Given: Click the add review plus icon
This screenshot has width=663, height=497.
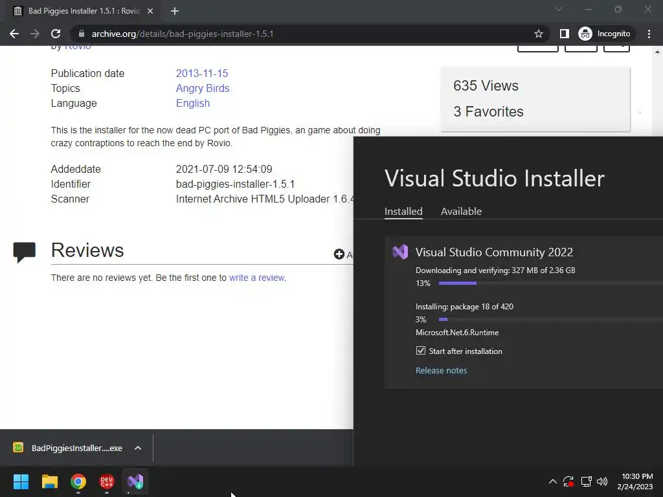Looking at the screenshot, I should [339, 254].
